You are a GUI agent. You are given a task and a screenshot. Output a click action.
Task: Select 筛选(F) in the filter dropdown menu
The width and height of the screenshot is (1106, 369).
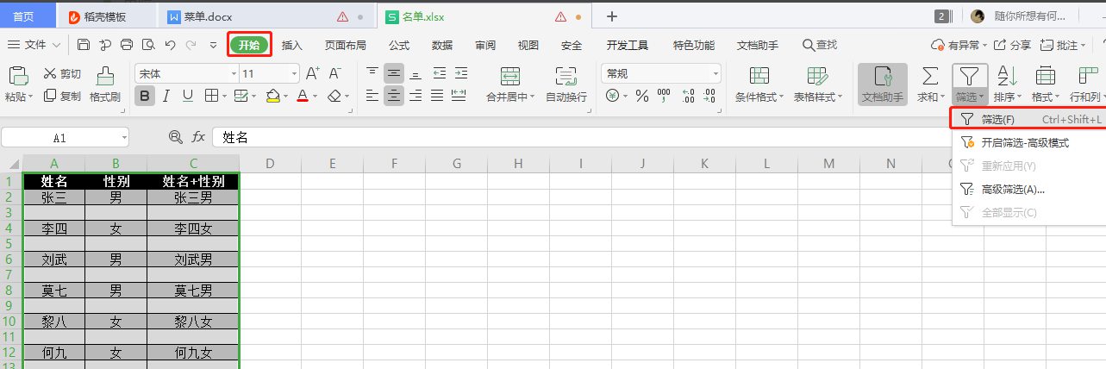tap(997, 119)
